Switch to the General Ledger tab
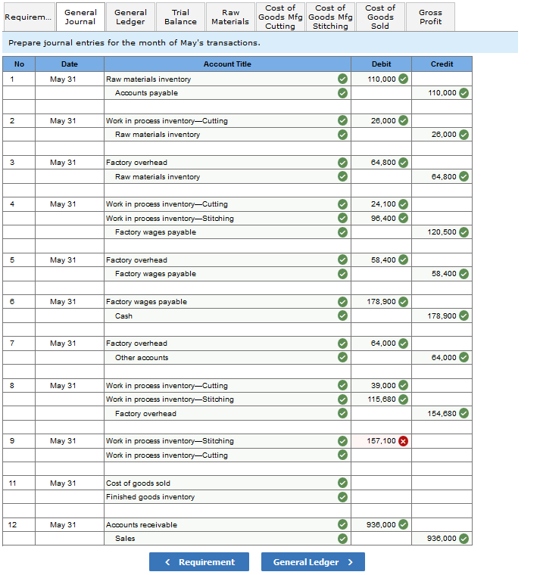 pos(130,17)
